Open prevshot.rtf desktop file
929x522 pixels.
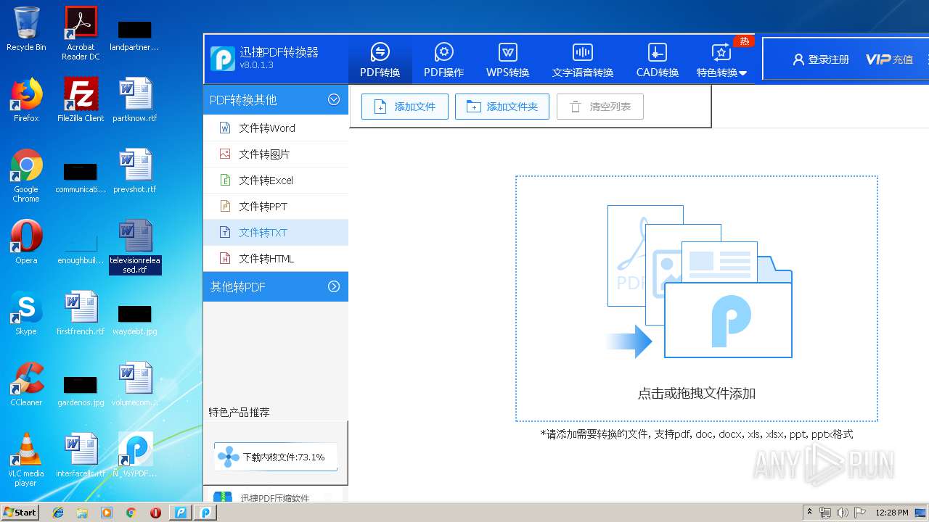coord(135,171)
